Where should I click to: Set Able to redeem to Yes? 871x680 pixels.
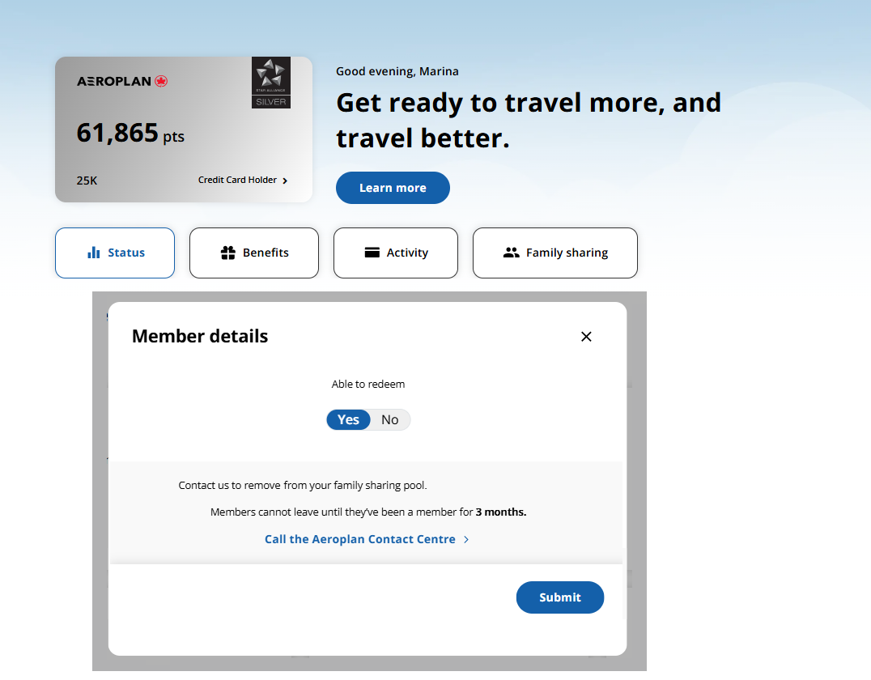click(349, 419)
